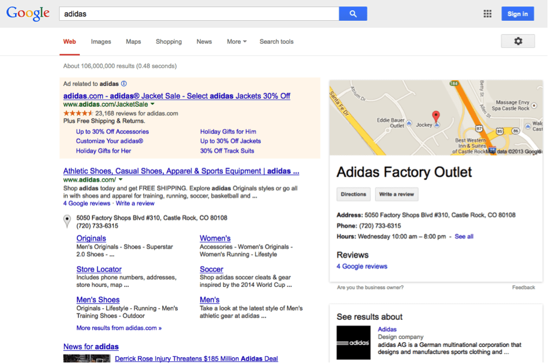Click the map preview image
Viewport: 548px width, 363px height.
(436, 117)
